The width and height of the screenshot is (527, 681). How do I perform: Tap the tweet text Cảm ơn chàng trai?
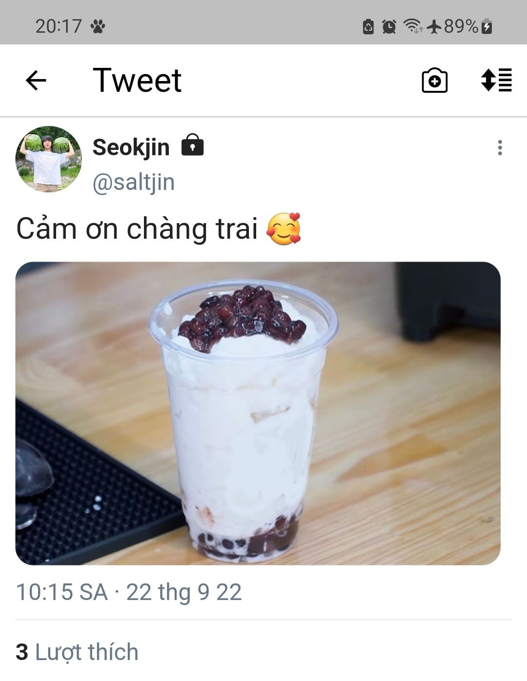(x=137, y=228)
